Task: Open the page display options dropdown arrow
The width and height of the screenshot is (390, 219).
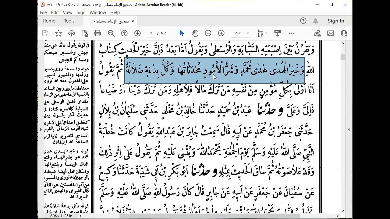Action: 266,33
